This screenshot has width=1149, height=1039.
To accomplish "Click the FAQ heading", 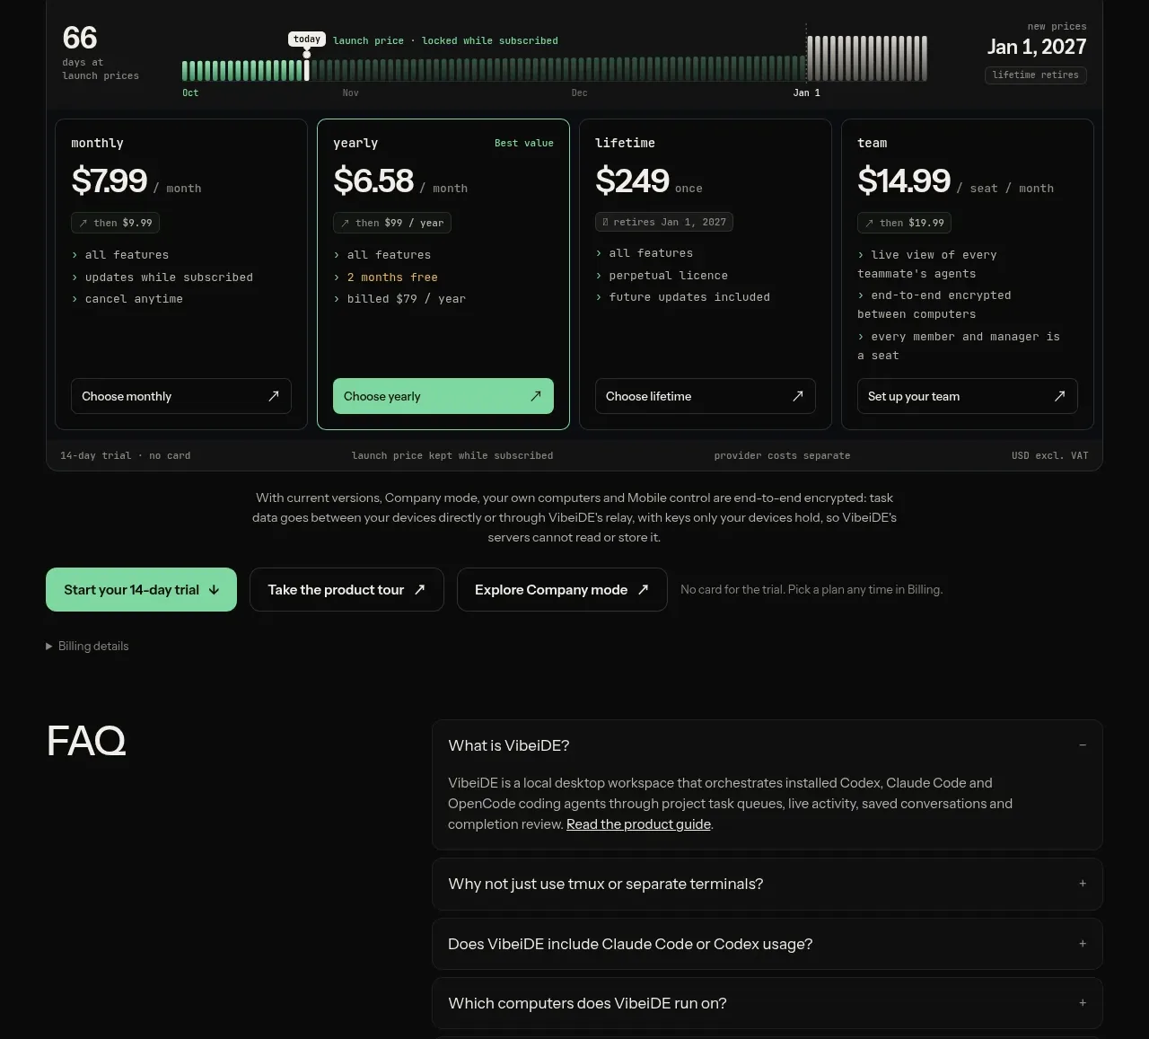I will (86, 741).
